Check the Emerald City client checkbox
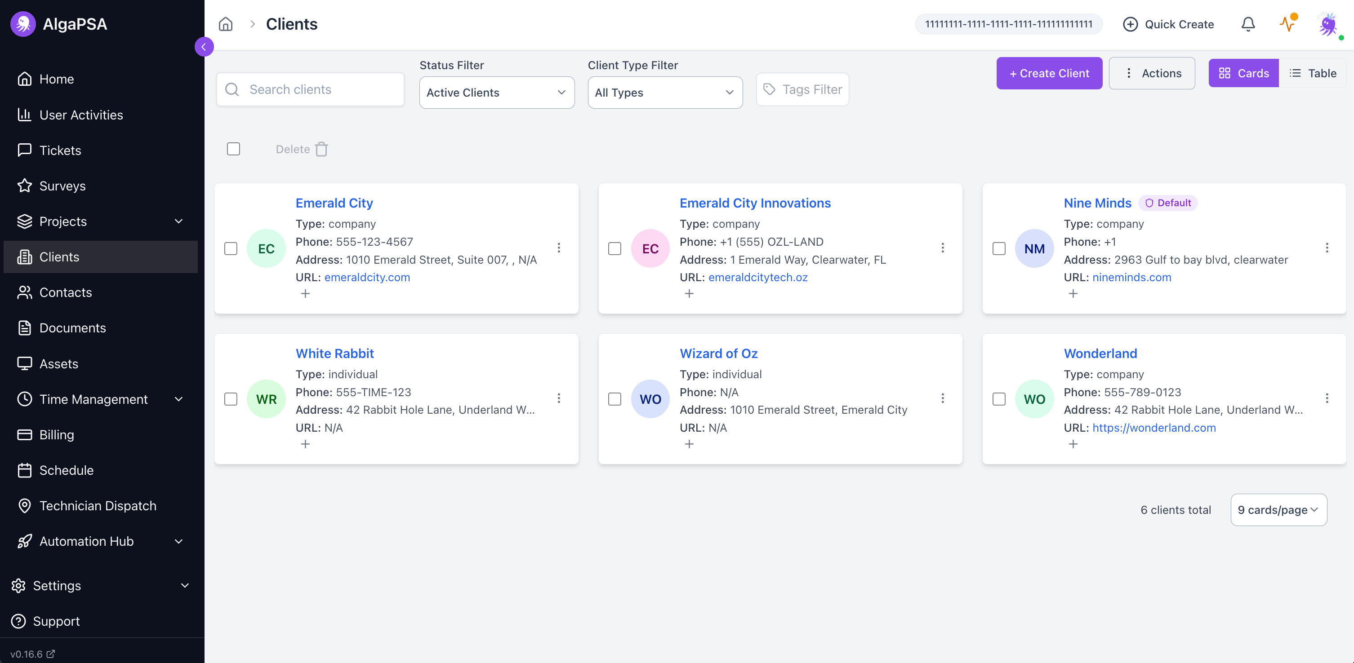The width and height of the screenshot is (1354, 663). tap(231, 248)
